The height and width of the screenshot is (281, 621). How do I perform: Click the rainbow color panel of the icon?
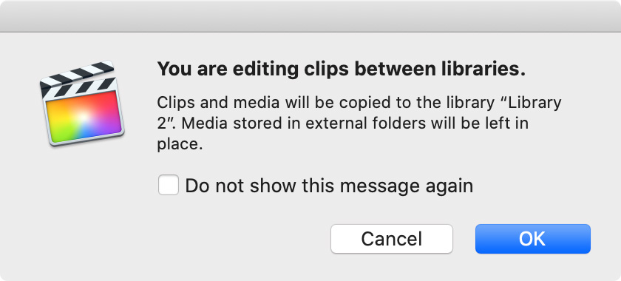(83, 116)
